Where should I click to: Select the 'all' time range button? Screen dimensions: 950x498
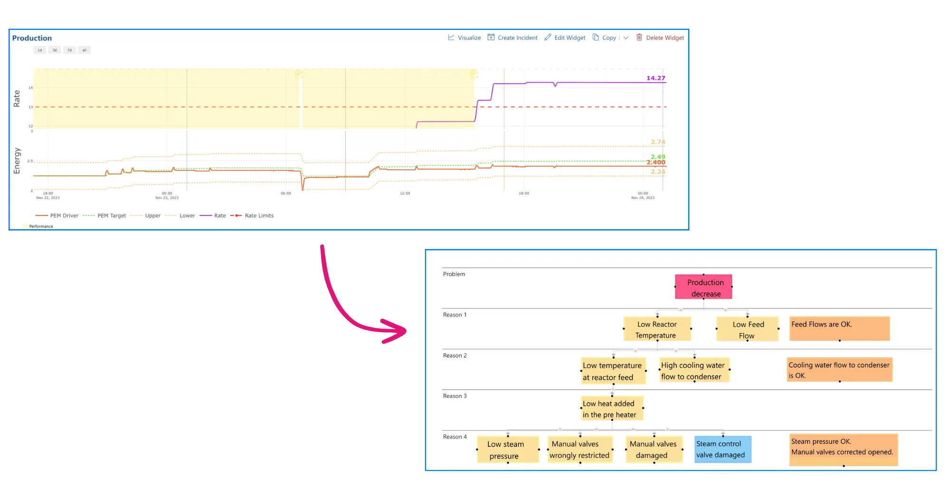click(85, 50)
